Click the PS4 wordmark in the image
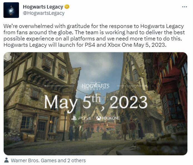193x165 pixels. click(x=85, y=118)
